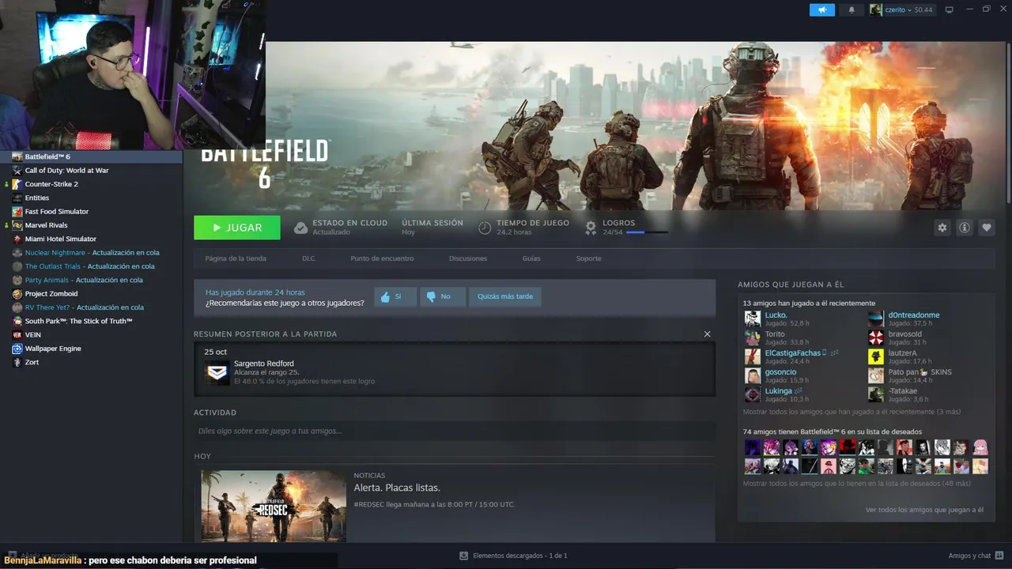The height and width of the screenshot is (569, 1012).
Task: Click the LOGROS achievements label
Action: [x=618, y=223]
